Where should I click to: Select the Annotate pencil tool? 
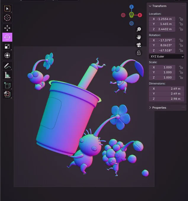[7, 66]
